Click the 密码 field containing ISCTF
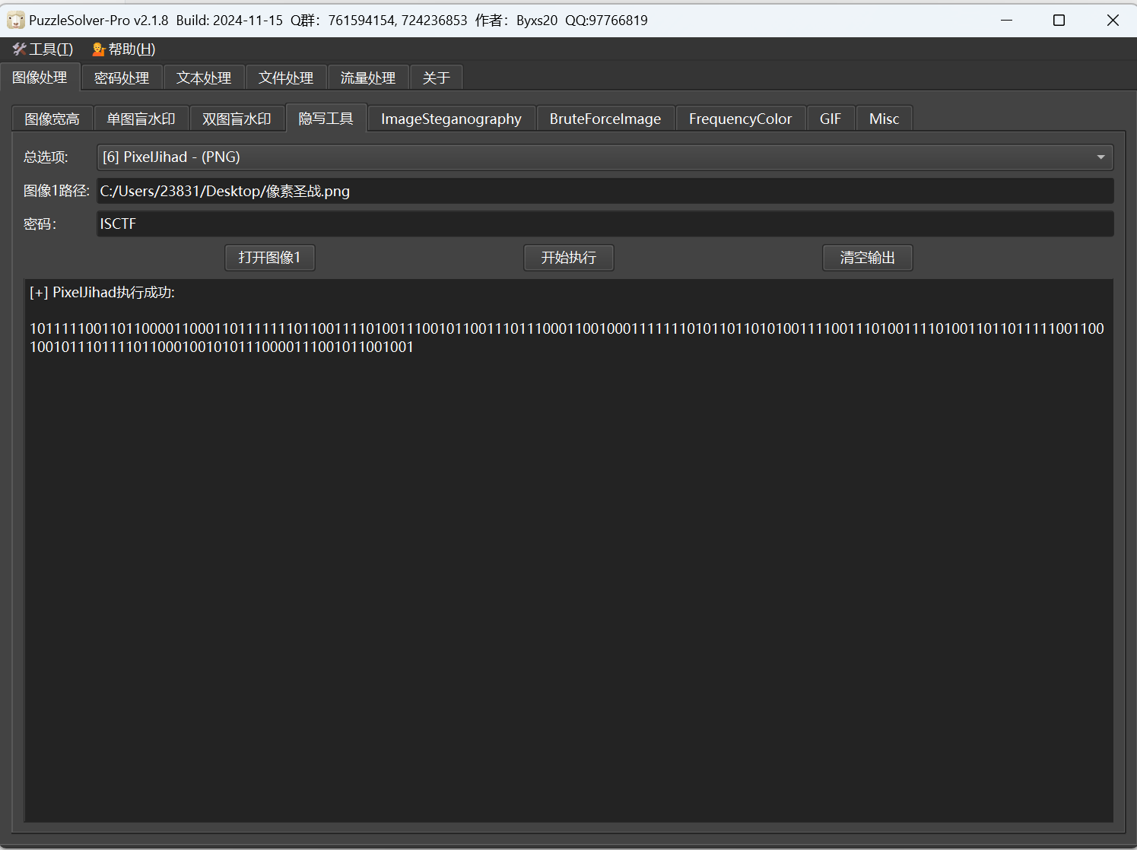The height and width of the screenshot is (850, 1137). 605,224
